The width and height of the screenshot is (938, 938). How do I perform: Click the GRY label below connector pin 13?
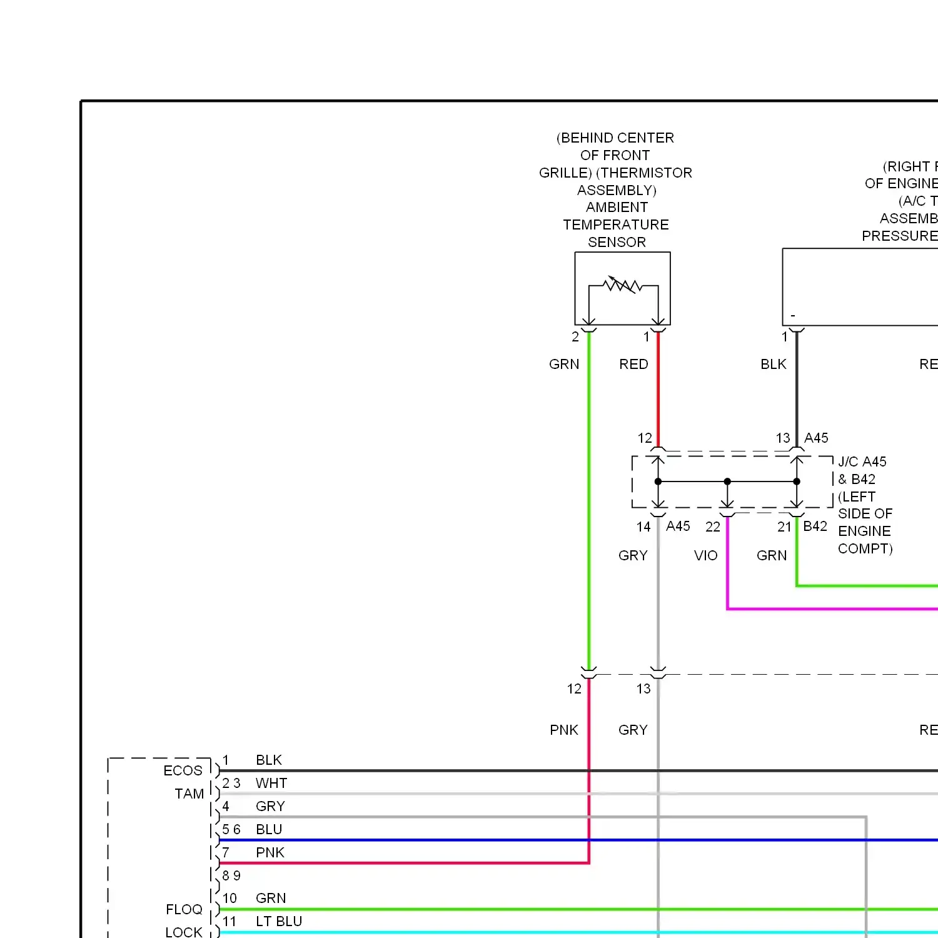[x=633, y=730]
